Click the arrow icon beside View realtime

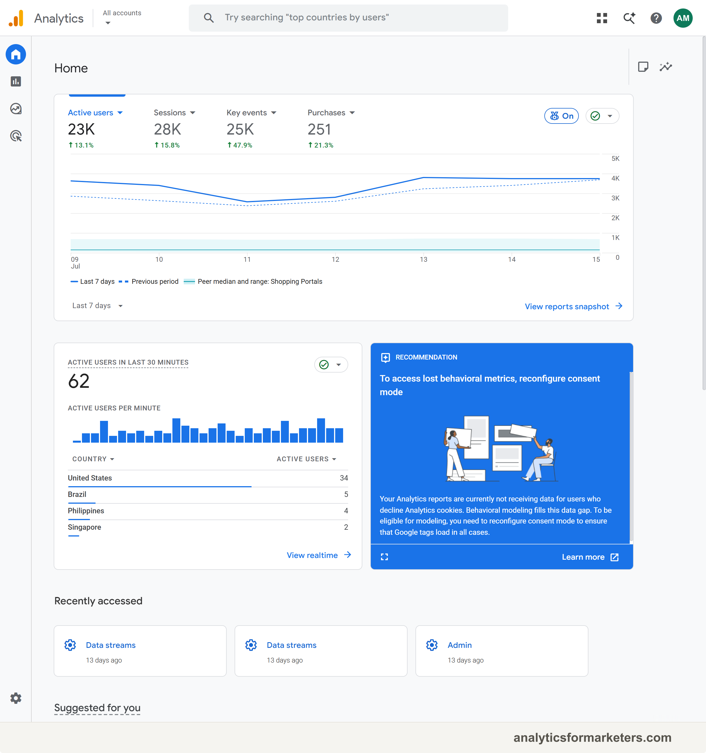click(x=348, y=555)
